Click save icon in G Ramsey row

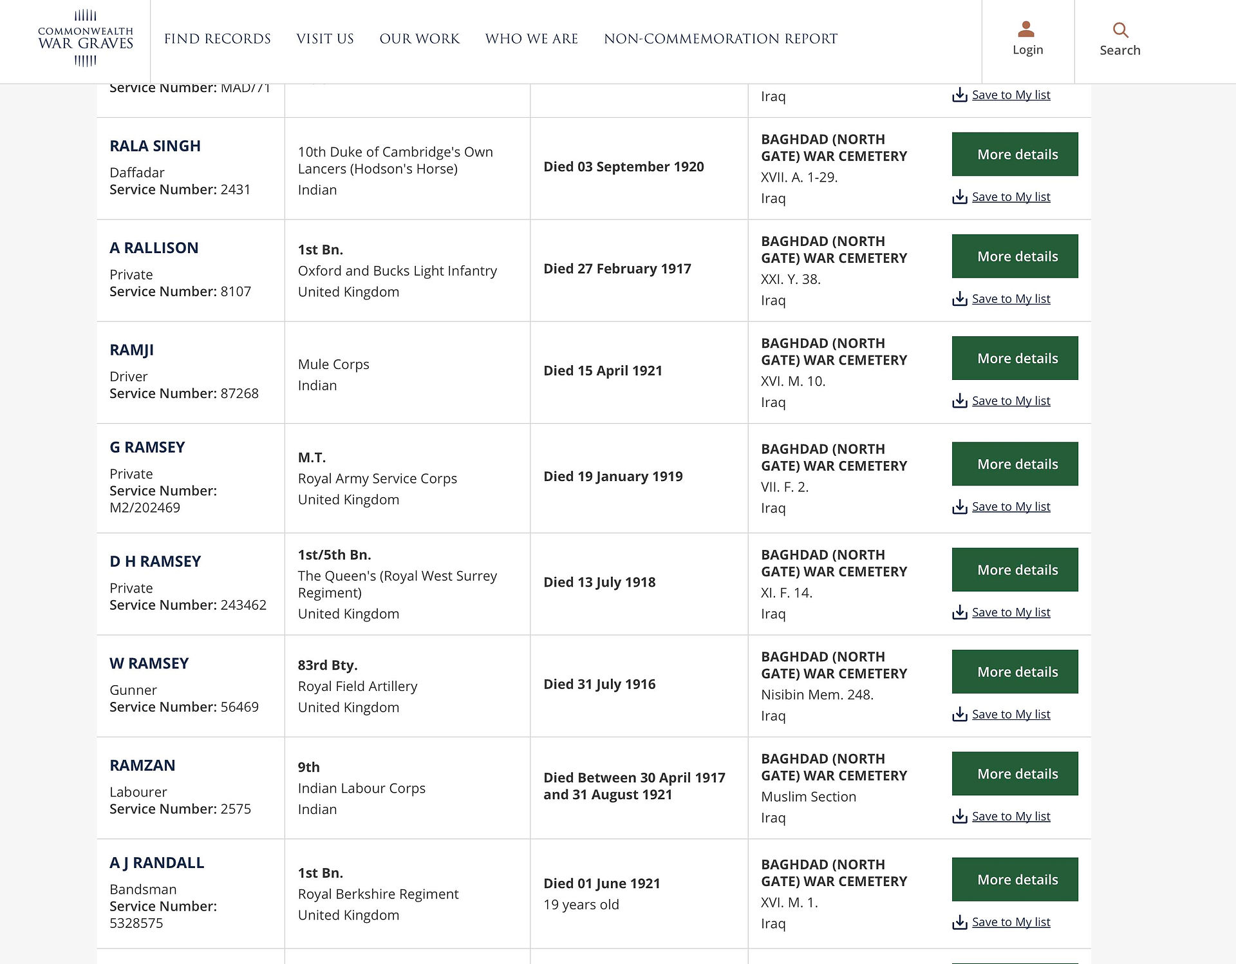click(x=960, y=507)
